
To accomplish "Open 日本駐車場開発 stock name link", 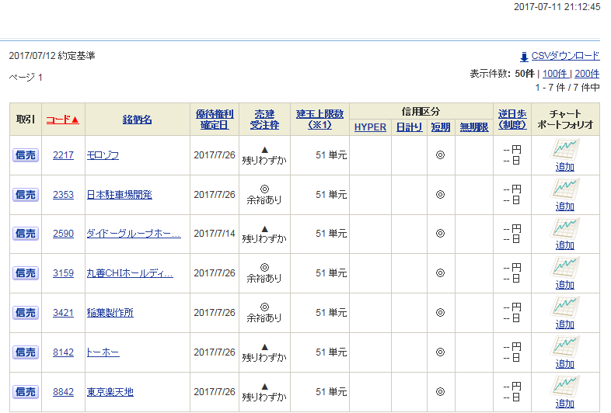I will pos(119,195).
